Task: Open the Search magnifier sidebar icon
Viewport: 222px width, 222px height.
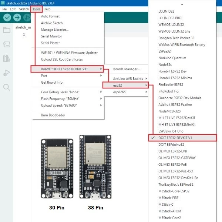Action: point(7,87)
